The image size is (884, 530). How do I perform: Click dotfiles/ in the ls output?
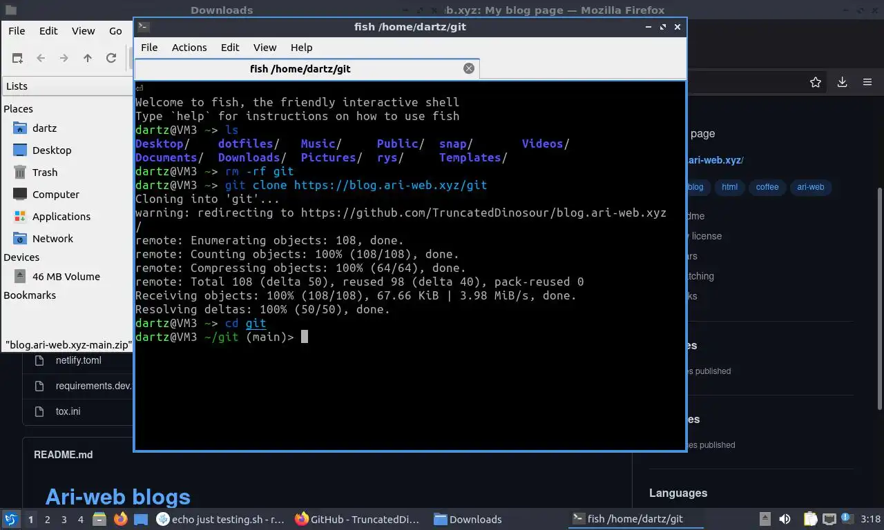tap(249, 144)
